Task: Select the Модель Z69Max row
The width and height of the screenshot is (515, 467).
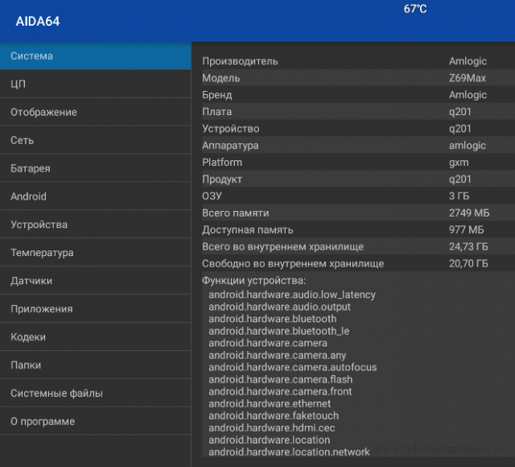Action: 358,78
